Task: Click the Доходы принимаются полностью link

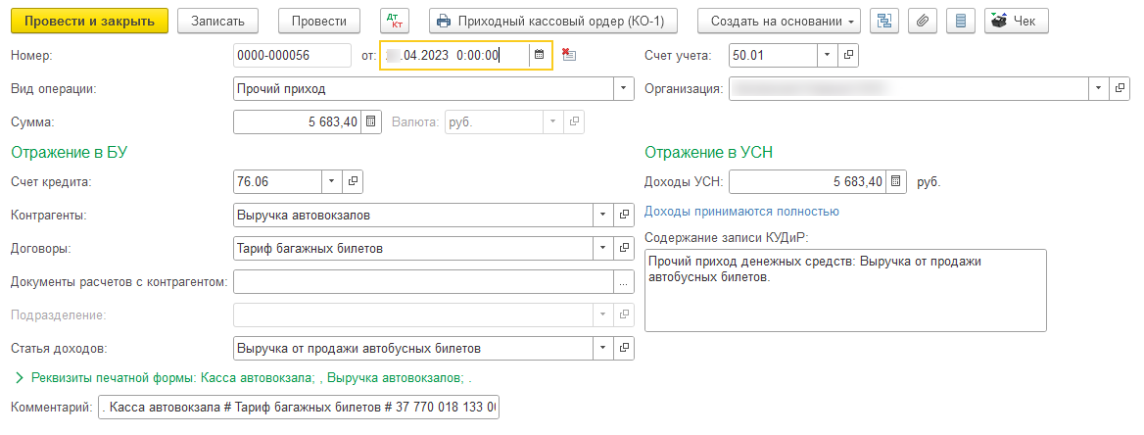Action: [x=741, y=212]
